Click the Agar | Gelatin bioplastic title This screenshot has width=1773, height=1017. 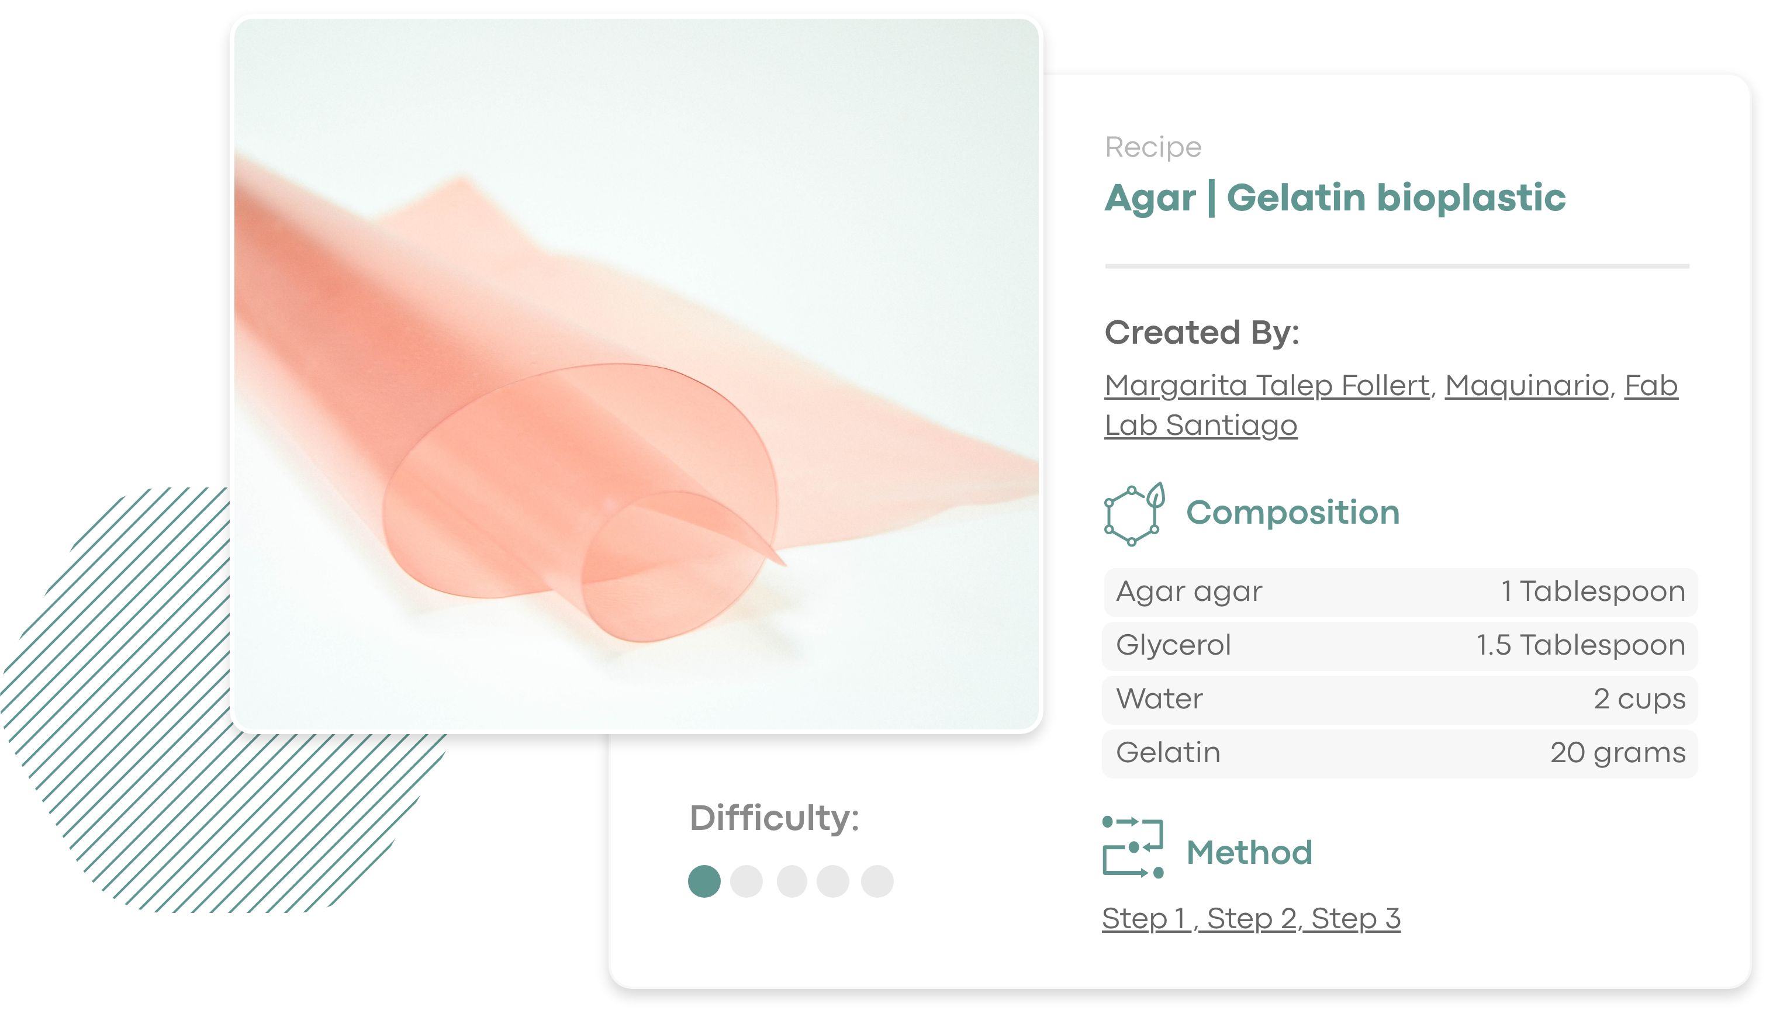1335,198
